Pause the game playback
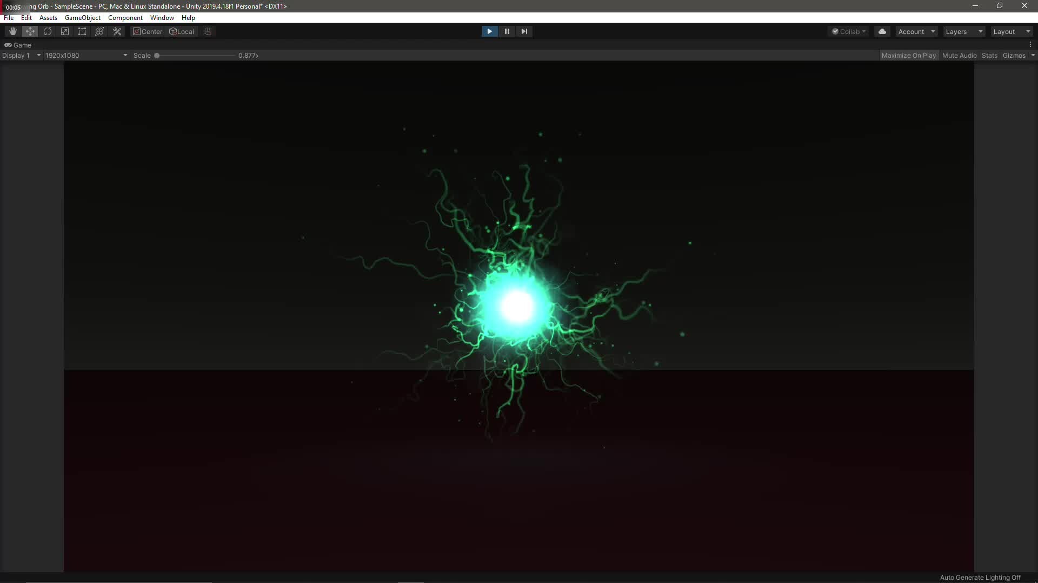Image resolution: width=1038 pixels, height=583 pixels. [x=507, y=31]
